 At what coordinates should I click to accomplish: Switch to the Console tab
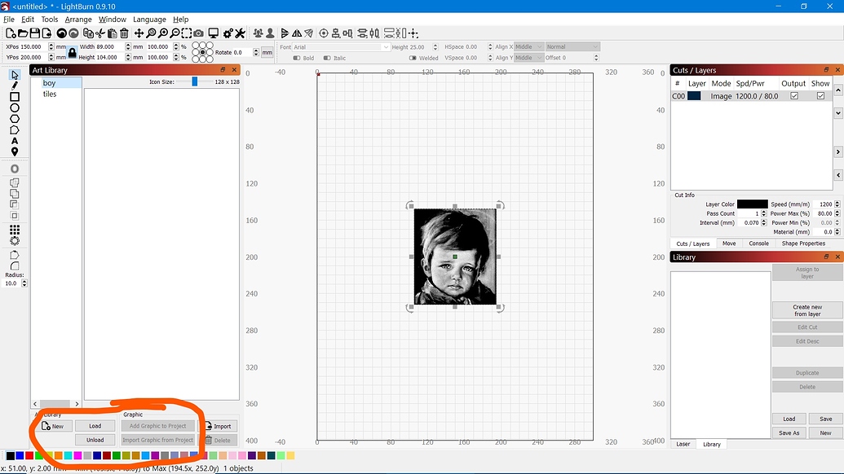(x=758, y=244)
